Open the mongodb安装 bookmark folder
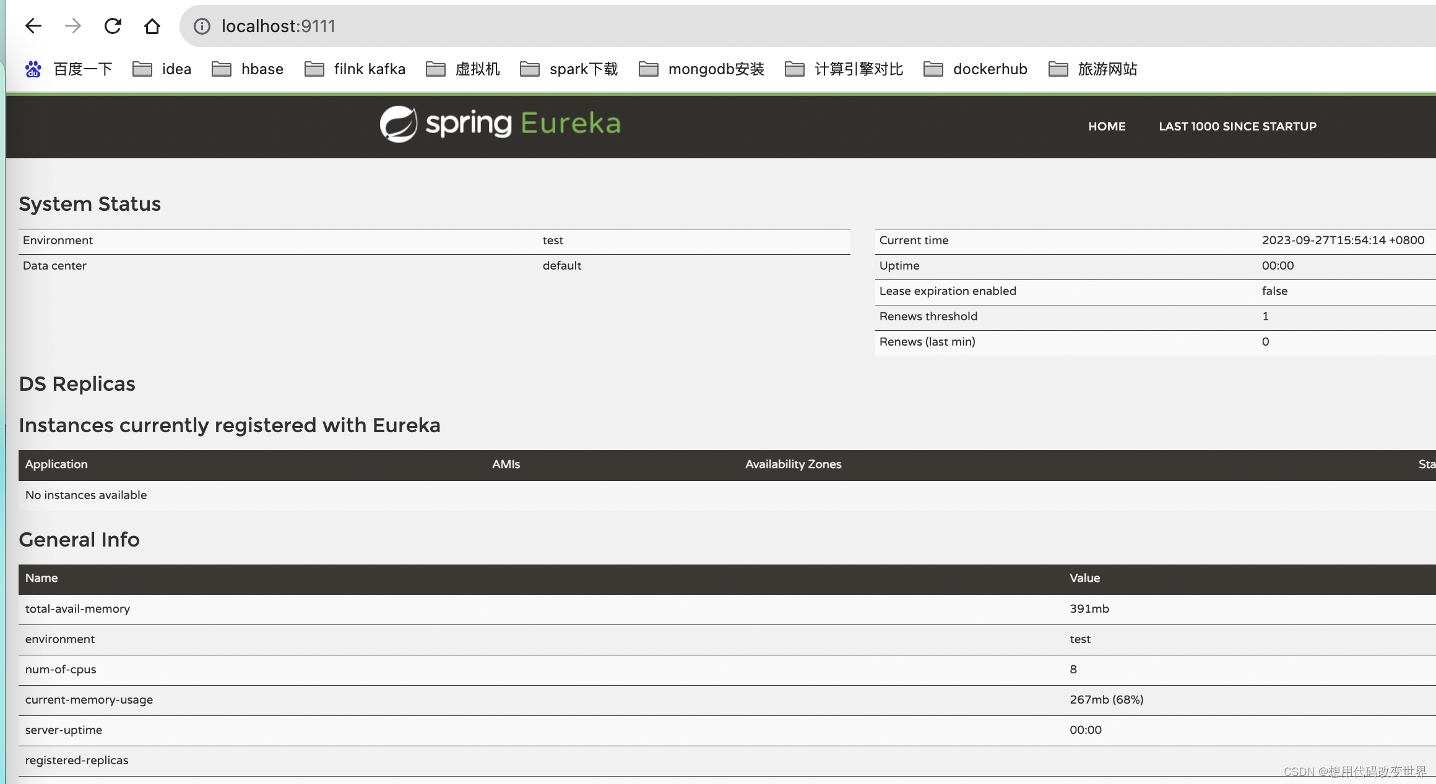 tap(701, 69)
